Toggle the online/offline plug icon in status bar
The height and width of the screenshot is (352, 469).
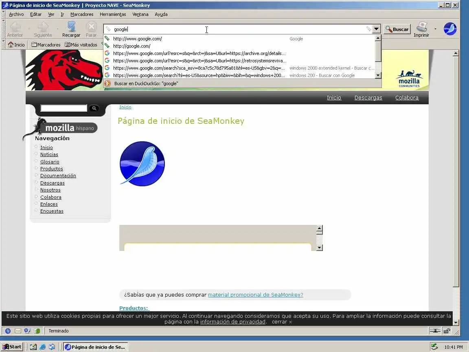click(435, 331)
